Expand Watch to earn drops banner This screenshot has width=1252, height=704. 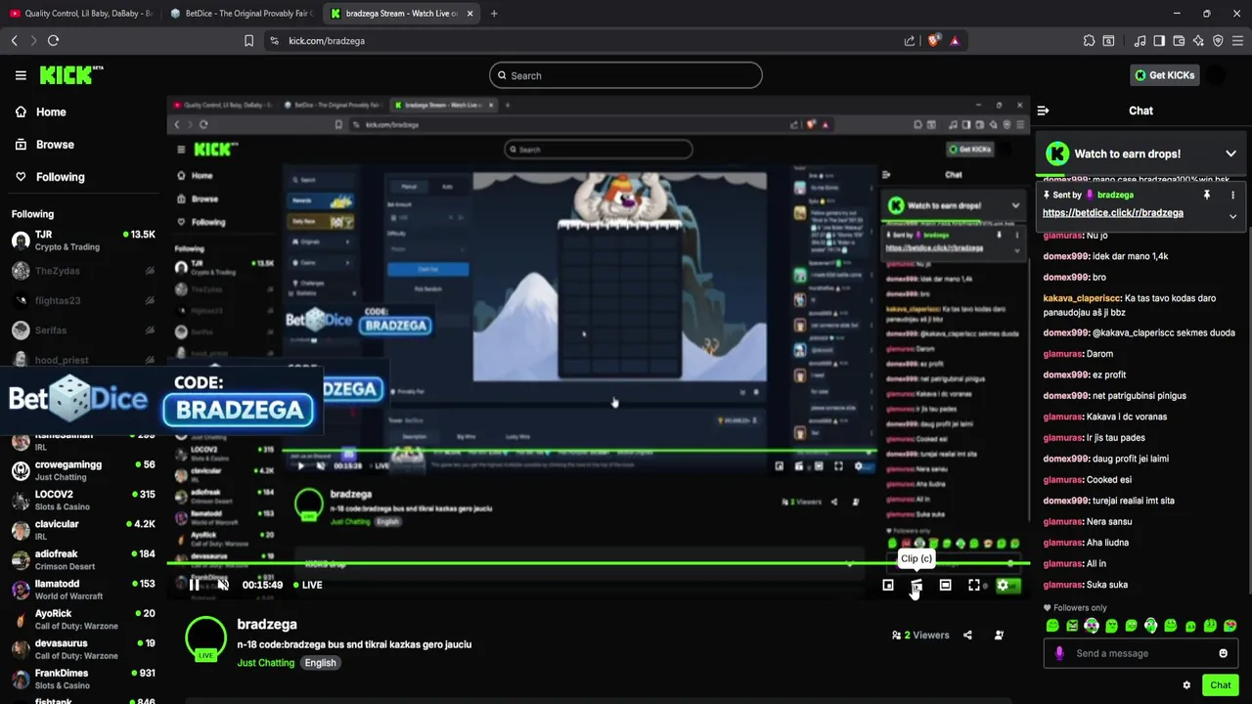pyautogui.click(x=1230, y=154)
